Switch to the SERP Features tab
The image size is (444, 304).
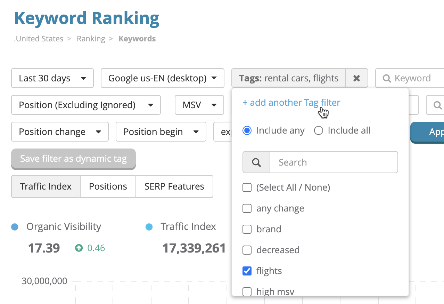[174, 186]
